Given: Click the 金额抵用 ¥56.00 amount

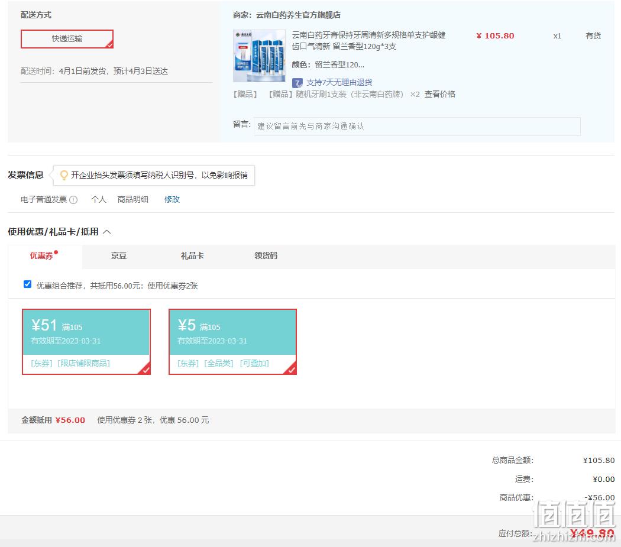Looking at the screenshot, I should (x=70, y=420).
